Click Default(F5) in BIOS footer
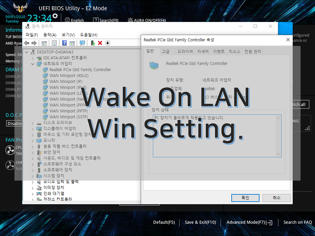The image size is (315, 236). click(x=164, y=222)
